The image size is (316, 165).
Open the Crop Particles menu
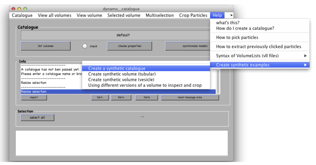[x=193, y=15]
